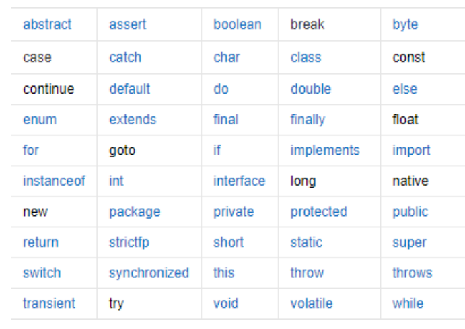Click the 'transient' keyword link
This screenshot has width=465, height=329.
pos(49,303)
